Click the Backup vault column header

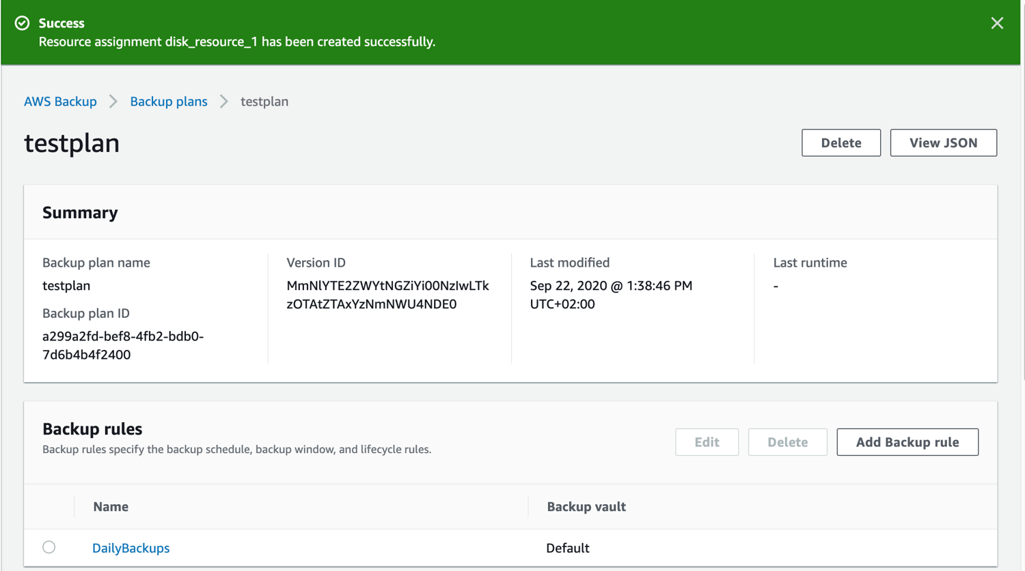[x=586, y=507]
